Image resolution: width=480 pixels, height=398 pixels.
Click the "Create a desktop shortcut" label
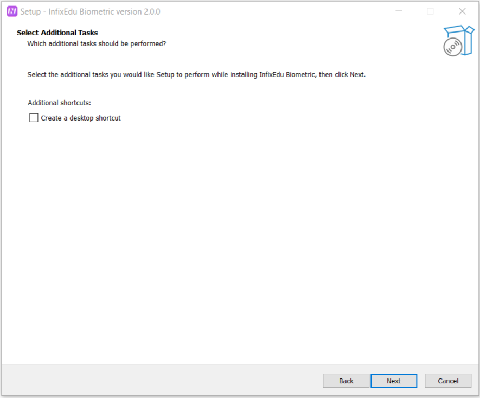click(x=81, y=118)
